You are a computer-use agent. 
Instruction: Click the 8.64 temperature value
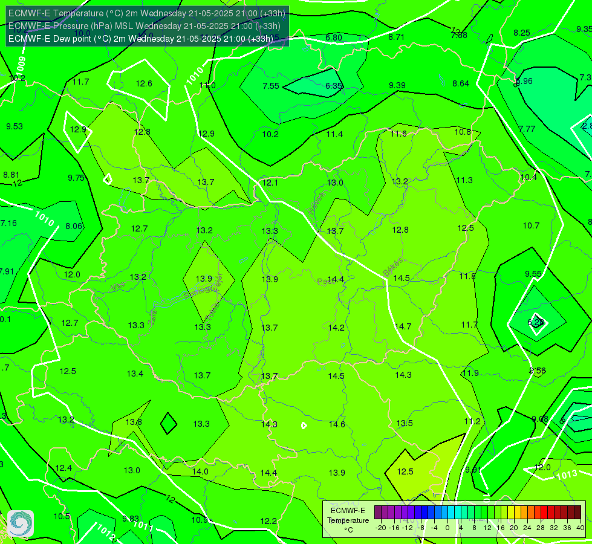(x=461, y=83)
